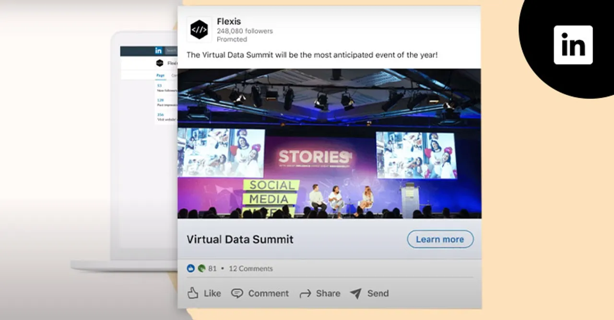Image resolution: width=614 pixels, height=320 pixels.
Task: Click the blue like reaction icon
Action: pyautogui.click(x=191, y=269)
